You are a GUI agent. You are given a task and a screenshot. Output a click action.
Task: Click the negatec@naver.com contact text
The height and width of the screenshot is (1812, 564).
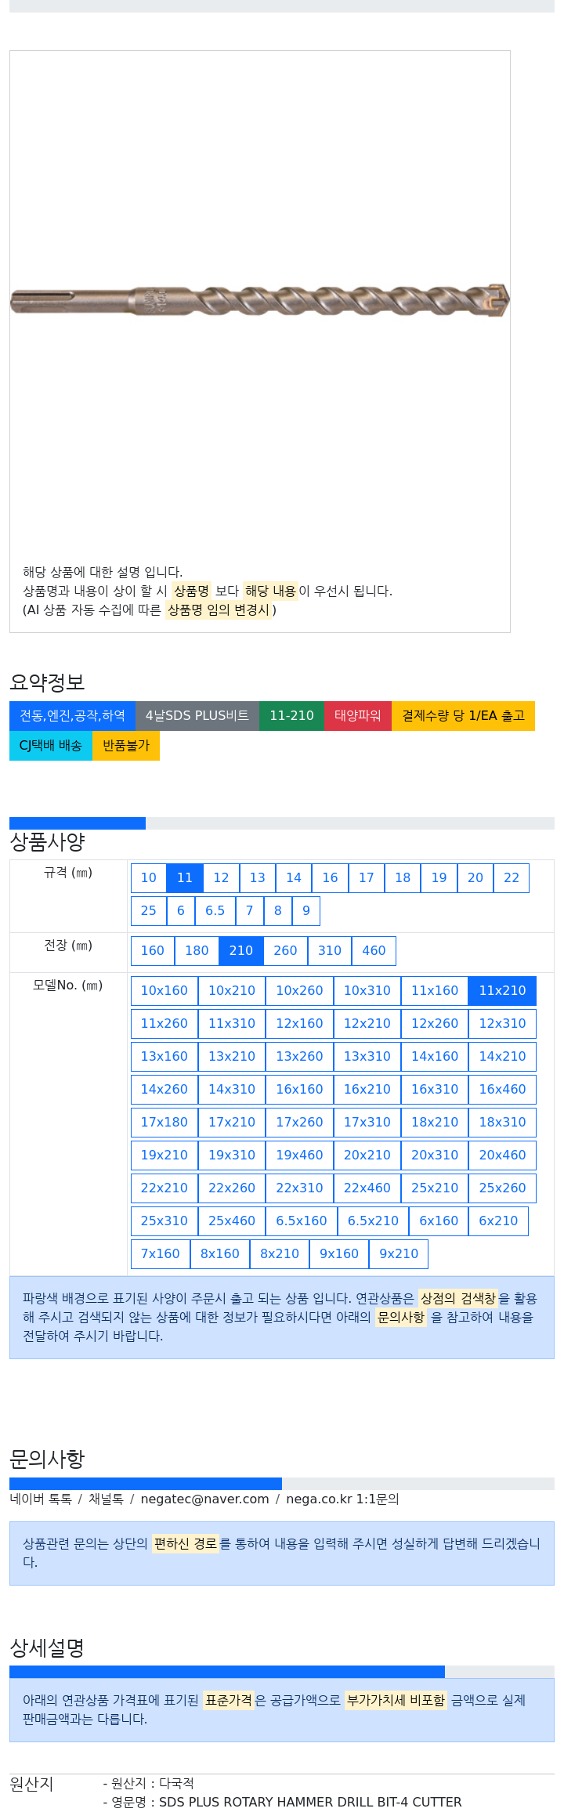(204, 1499)
